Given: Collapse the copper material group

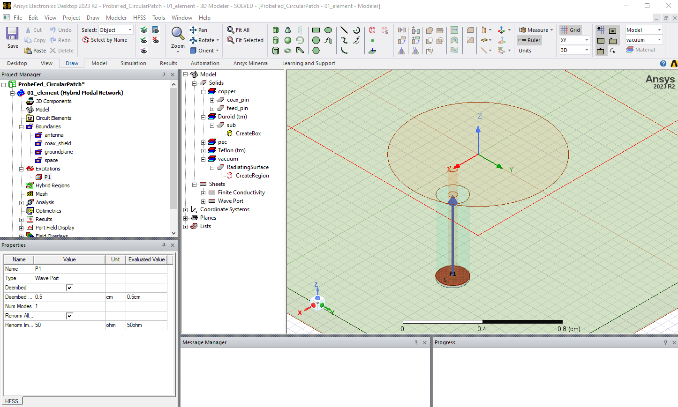Looking at the screenshot, I should tap(203, 91).
